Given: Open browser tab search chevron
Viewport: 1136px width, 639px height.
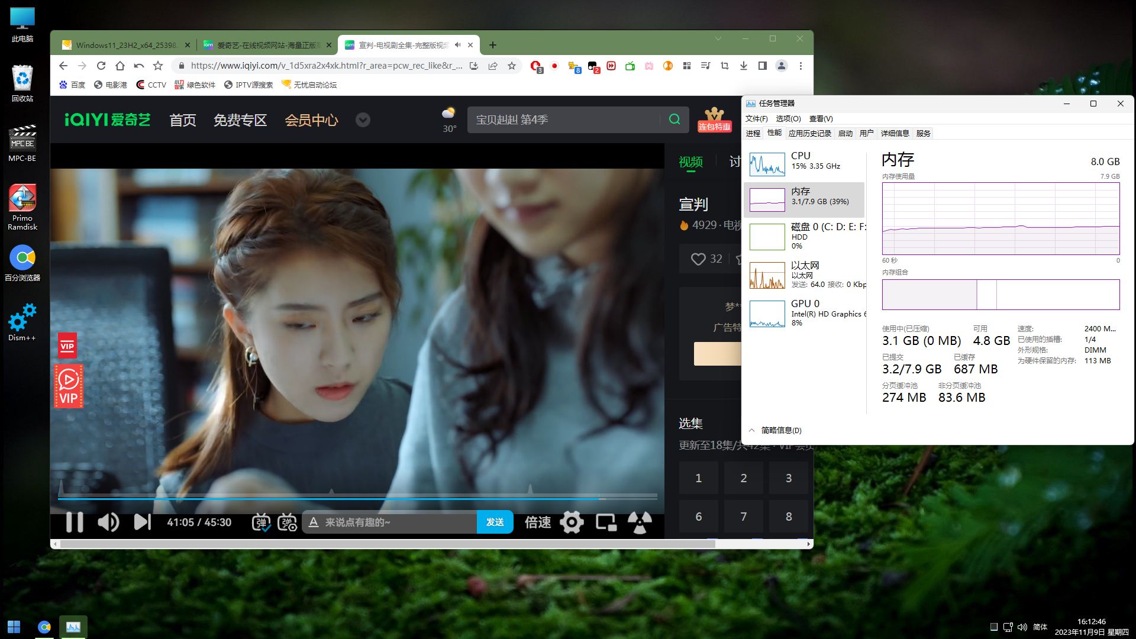Looking at the screenshot, I should click(718, 38).
